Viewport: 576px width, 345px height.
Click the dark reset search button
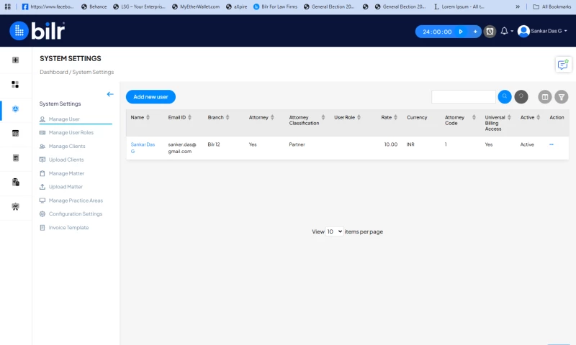coord(521,97)
